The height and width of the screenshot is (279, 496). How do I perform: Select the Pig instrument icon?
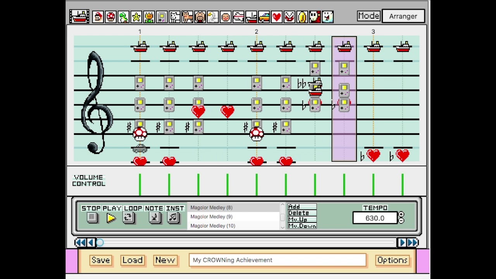200,17
